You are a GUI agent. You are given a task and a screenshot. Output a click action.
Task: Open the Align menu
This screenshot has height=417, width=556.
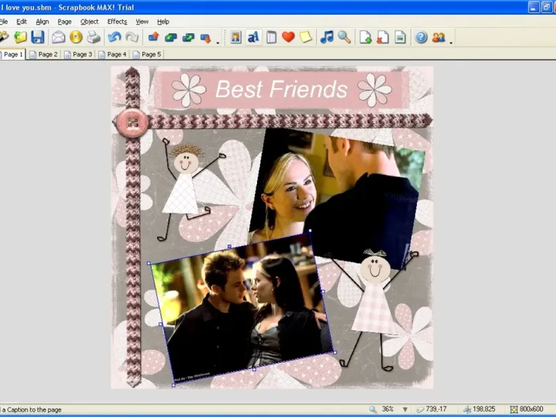(42, 22)
